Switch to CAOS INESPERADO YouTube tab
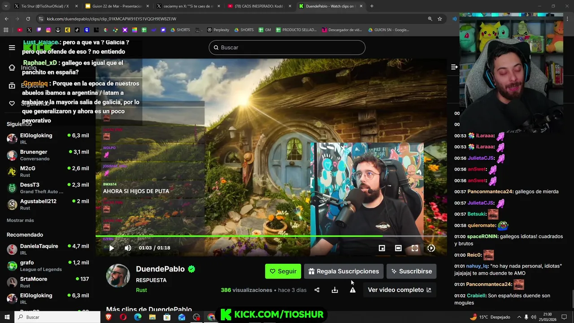Image resolution: width=574 pixels, height=323 pixels. click(x=260, y=6)
